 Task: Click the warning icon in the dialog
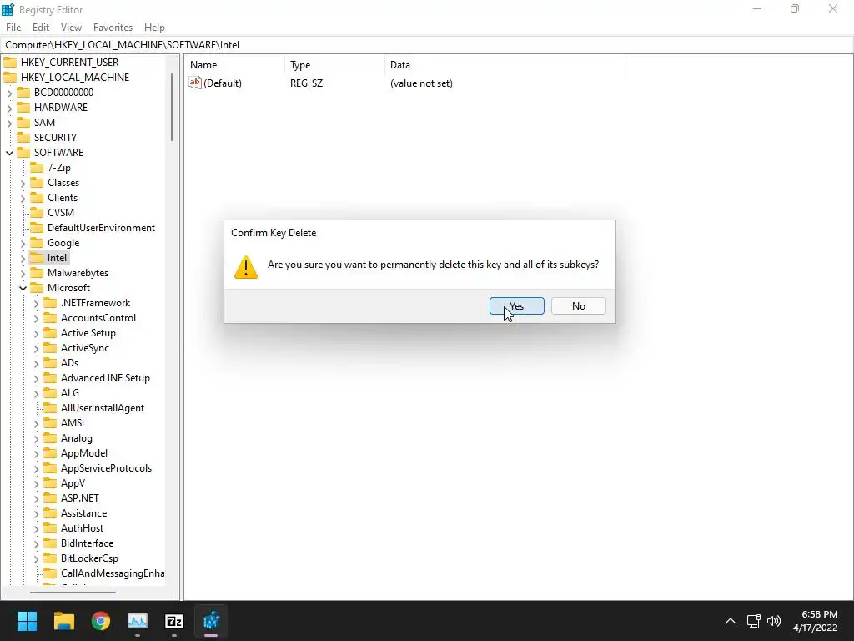coord(246,267)
